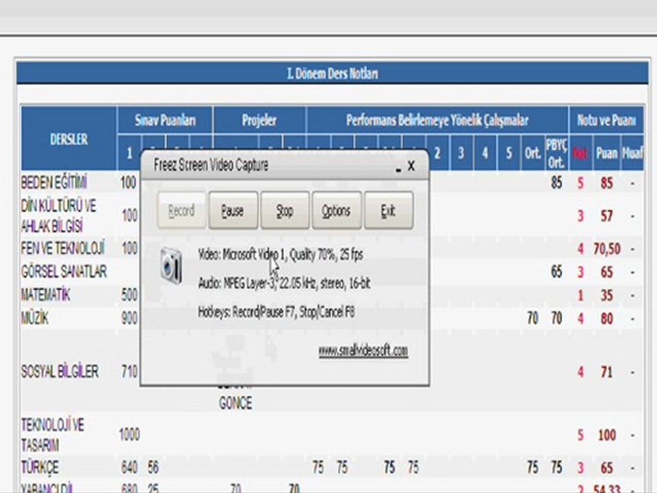Click the exam score 500 in the Matematik row
The image size is (657, 493).
[x=129, y=295]
